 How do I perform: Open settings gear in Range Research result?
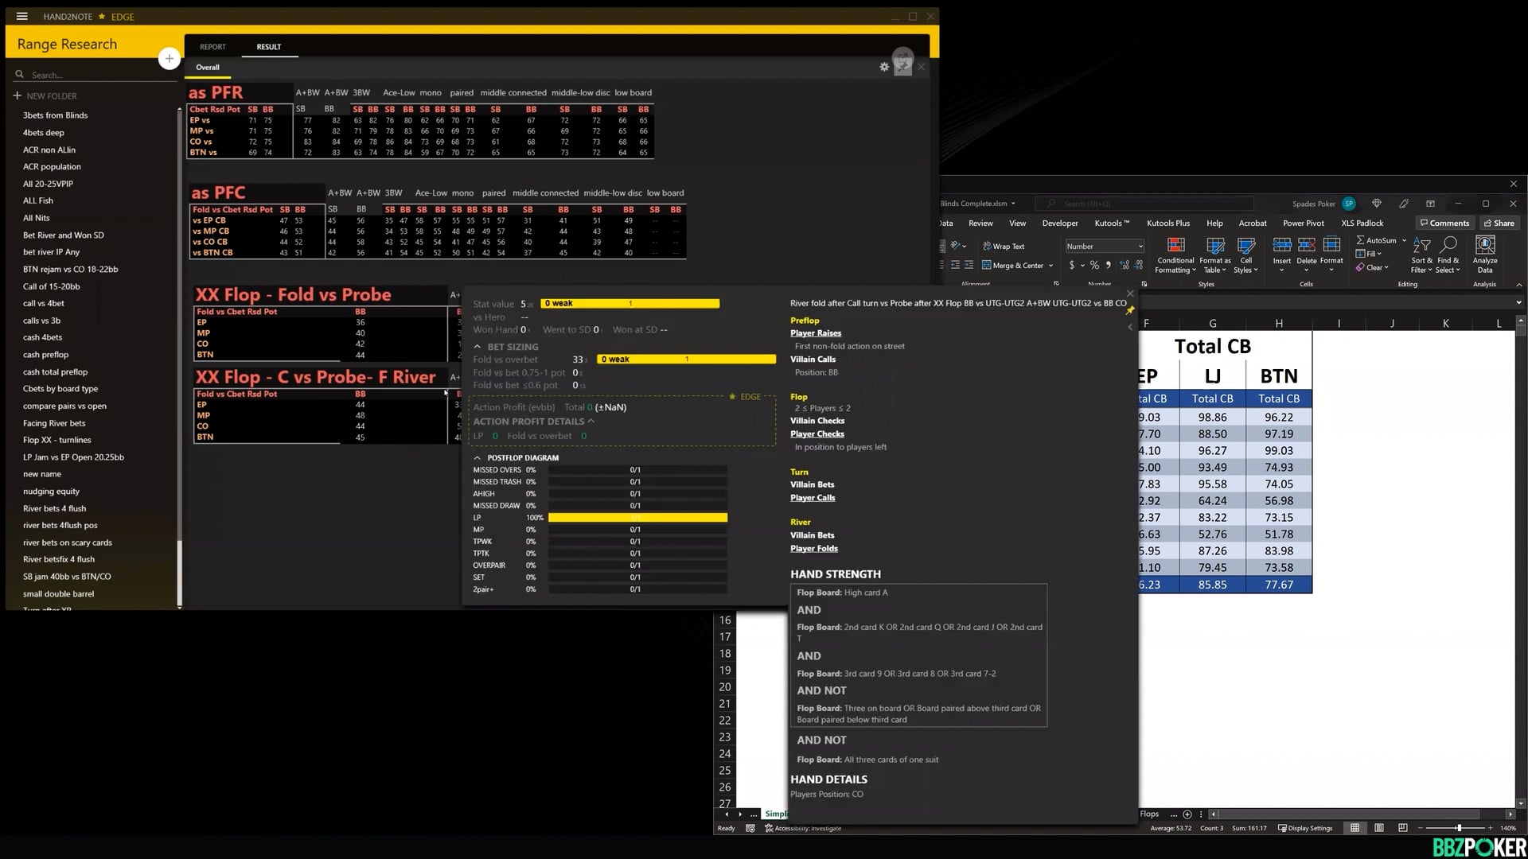tap(884, 68)
